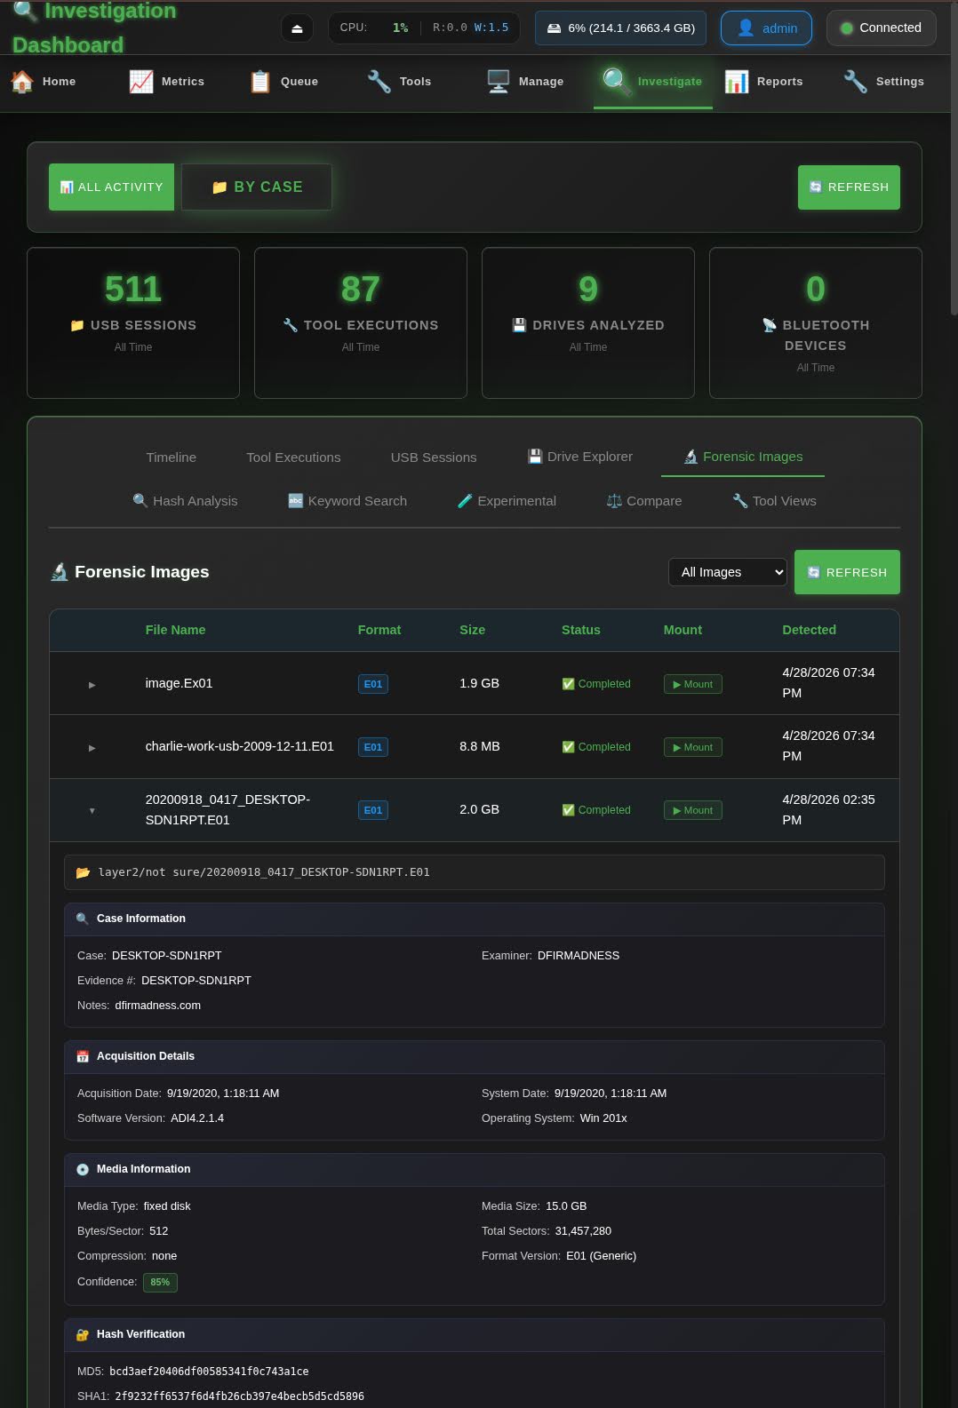Click the Investigation Dashboard magnifier logo

point(26,10)
